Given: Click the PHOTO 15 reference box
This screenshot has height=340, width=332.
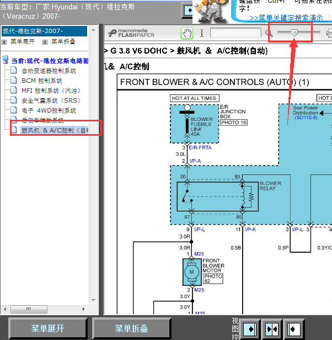Looking at the screenshot, I should (x=234, y=123).
